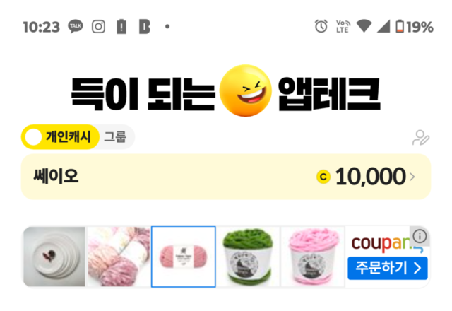The image size is (452, 311).
Task: Select the 개인캐시 toggle option
Action: [60, 137]
